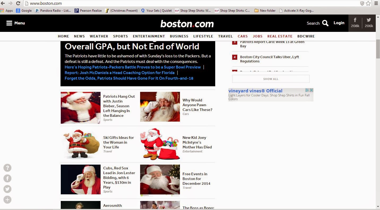Open the Your Sets | Quizlet bookmark
Image resolution: width=380 pixels, height=210 pixels.
point(157,11)
